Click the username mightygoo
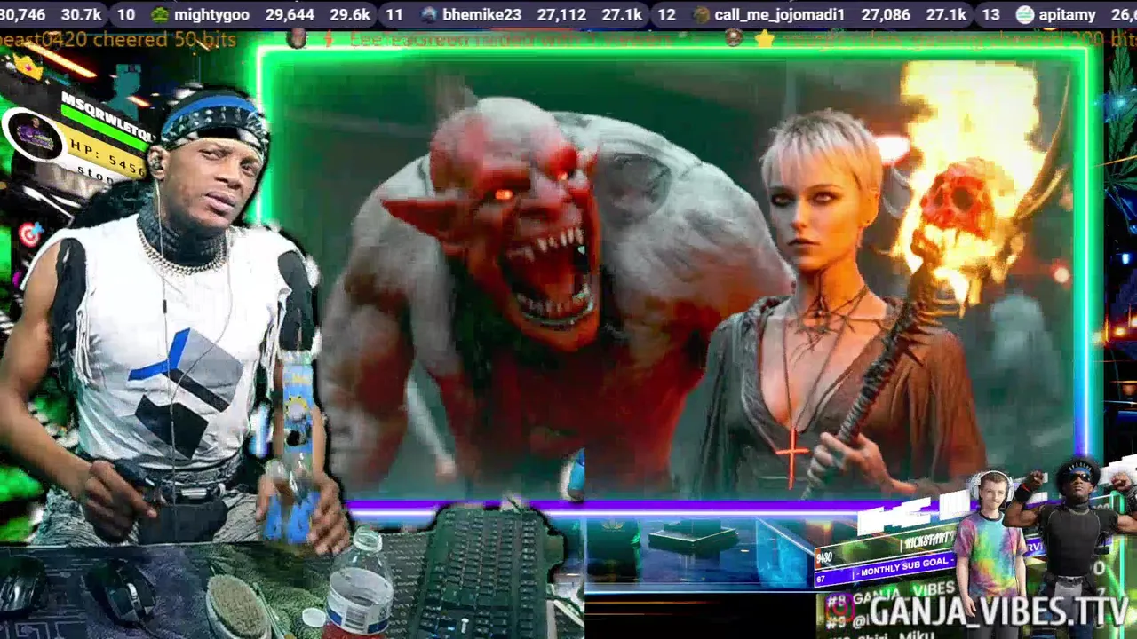This screenshot has width=1137, height=639. tap(213, 14)
